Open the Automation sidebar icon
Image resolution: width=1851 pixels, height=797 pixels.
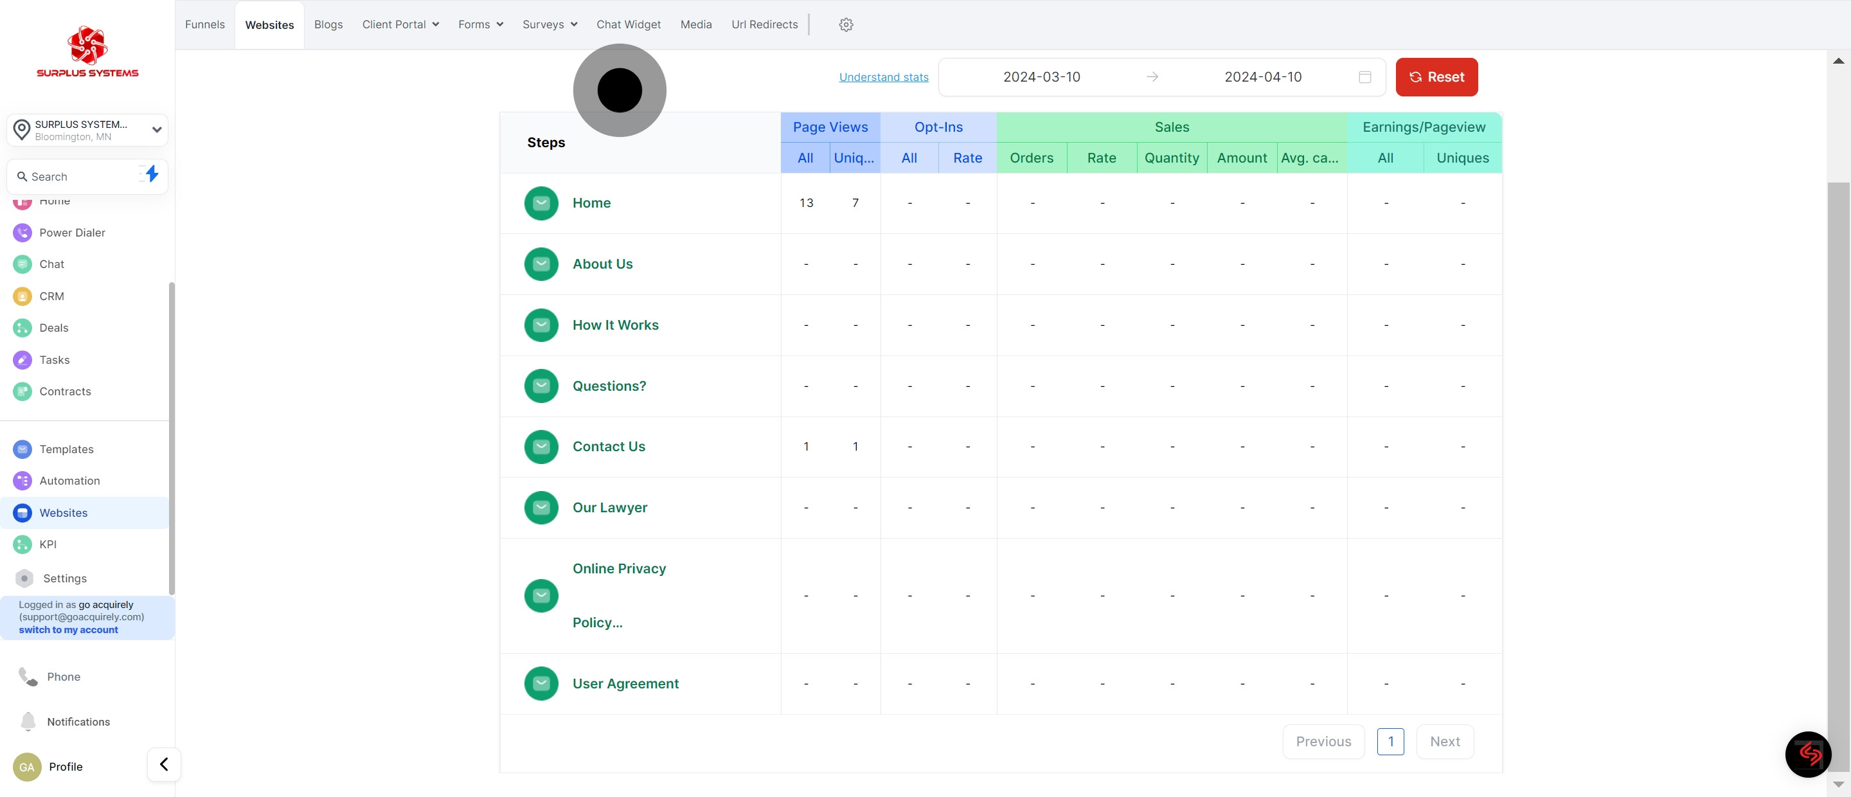(22, 481)
